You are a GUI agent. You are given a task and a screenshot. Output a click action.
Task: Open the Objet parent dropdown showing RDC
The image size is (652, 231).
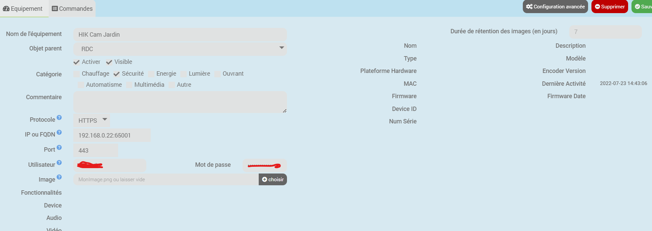click(180, 49)
